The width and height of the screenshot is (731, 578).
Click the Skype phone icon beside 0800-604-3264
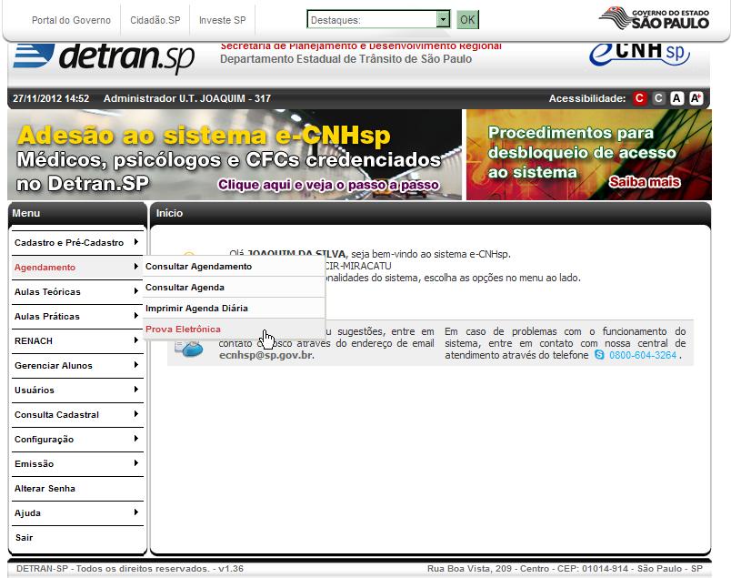599,355
